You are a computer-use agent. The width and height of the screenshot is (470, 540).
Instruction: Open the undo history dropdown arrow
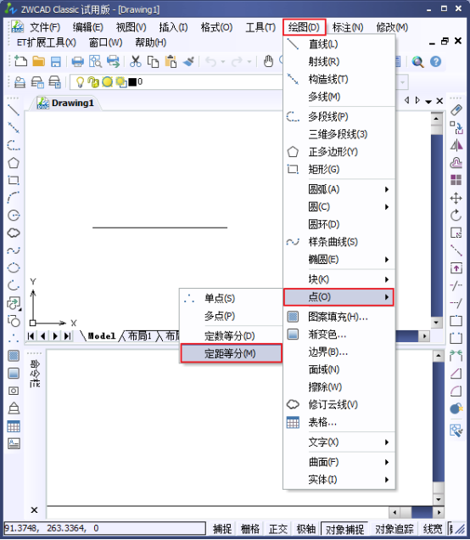pyautogui.click(x=223, y=62)
